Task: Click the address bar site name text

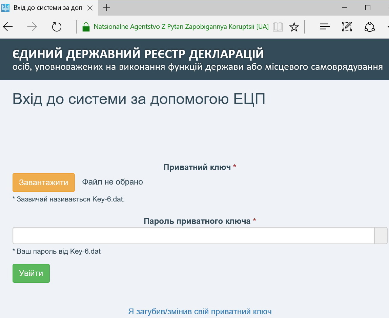Action: tap(181, 27)
